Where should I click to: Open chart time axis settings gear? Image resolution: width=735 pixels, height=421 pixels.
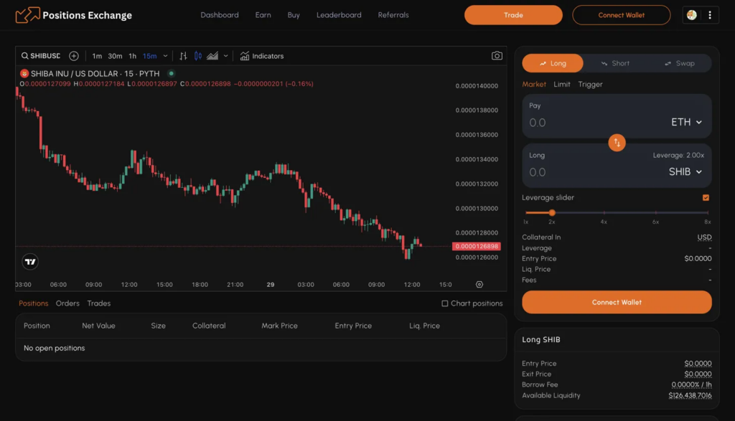(479, 284)
